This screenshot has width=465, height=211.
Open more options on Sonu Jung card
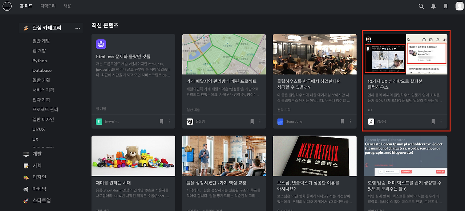[351, 121]
